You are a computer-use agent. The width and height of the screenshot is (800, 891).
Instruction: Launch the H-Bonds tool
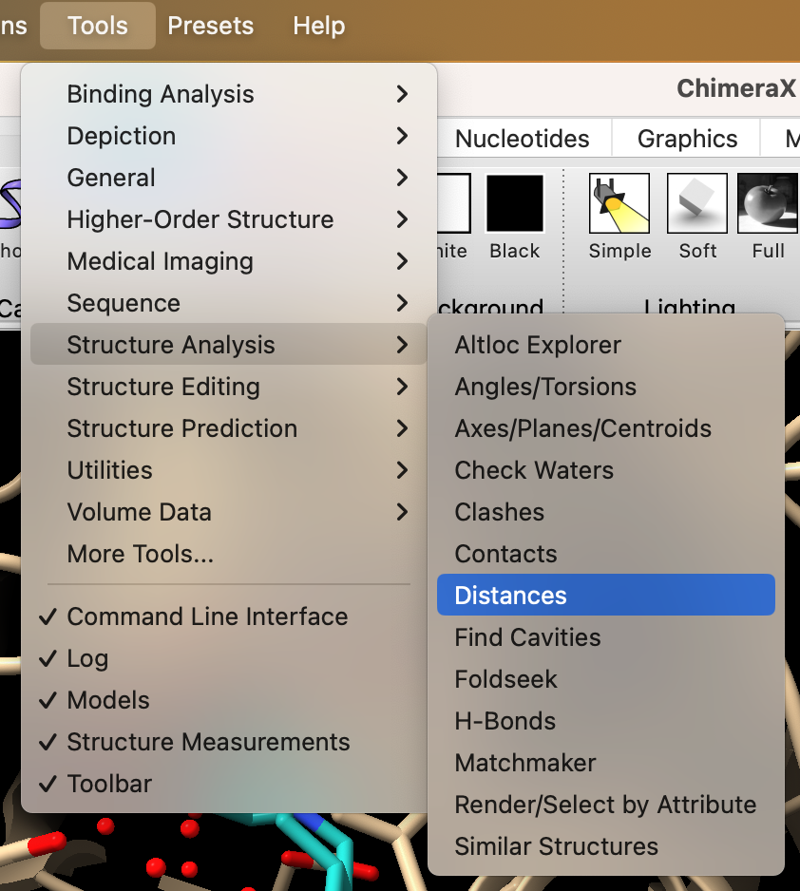505,721
